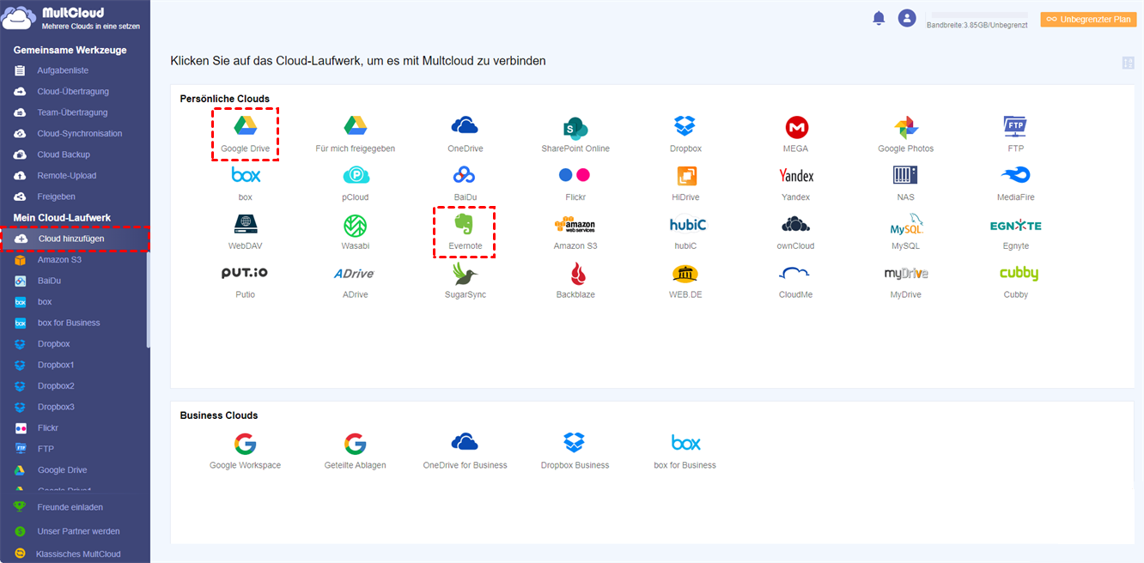Pick the Google Photos icon

pos(906,127)
